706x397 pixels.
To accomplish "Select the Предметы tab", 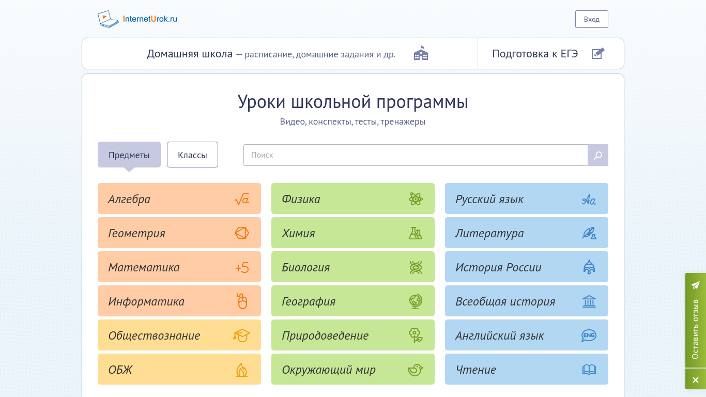I will [x=129, y=155].
